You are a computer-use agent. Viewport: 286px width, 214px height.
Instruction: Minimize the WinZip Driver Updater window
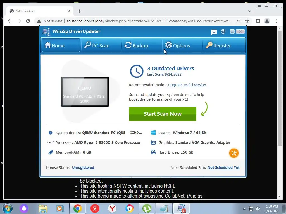232,31
